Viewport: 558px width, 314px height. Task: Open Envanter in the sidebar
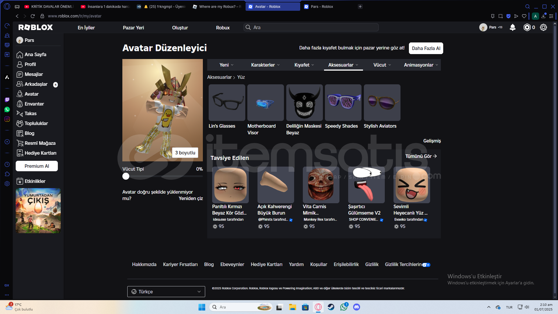(34, 104)
